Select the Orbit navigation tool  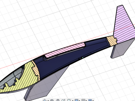pyautogui.click(x=45, y=100)
